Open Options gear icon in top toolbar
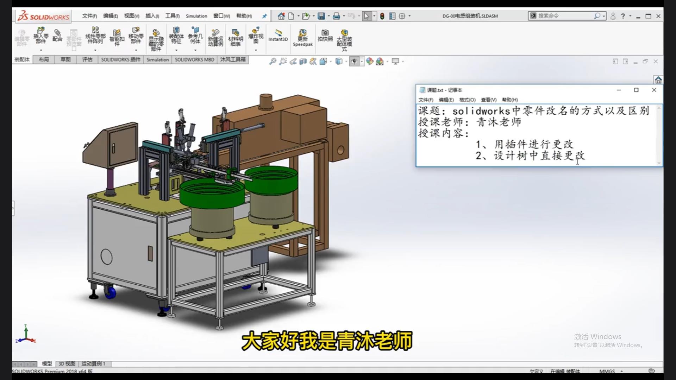 402,16
